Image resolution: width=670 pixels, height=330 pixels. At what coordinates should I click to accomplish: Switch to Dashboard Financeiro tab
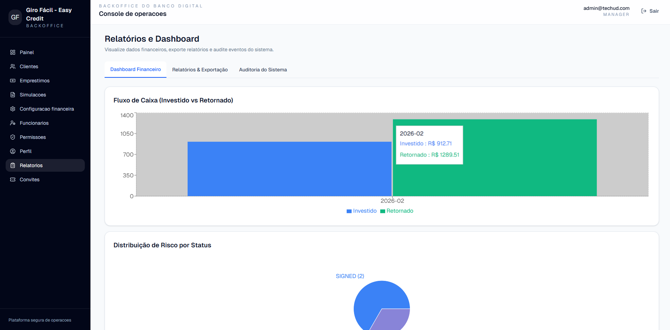click(x=135, y=70)
